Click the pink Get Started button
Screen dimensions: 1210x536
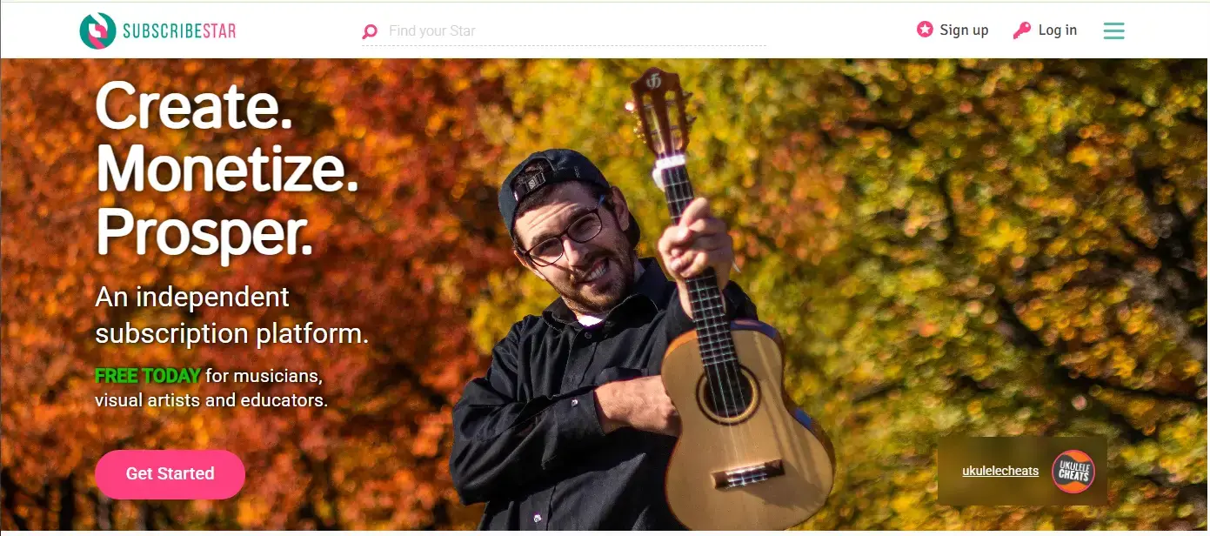(170, 474)
